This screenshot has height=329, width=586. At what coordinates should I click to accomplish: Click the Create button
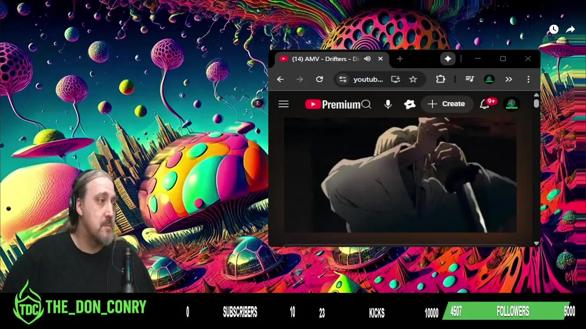[x=446, y=104]
